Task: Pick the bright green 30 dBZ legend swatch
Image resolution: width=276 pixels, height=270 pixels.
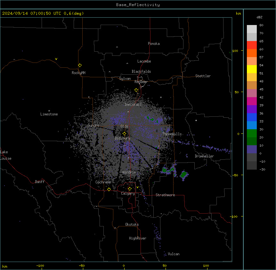Action: point(252,133)
